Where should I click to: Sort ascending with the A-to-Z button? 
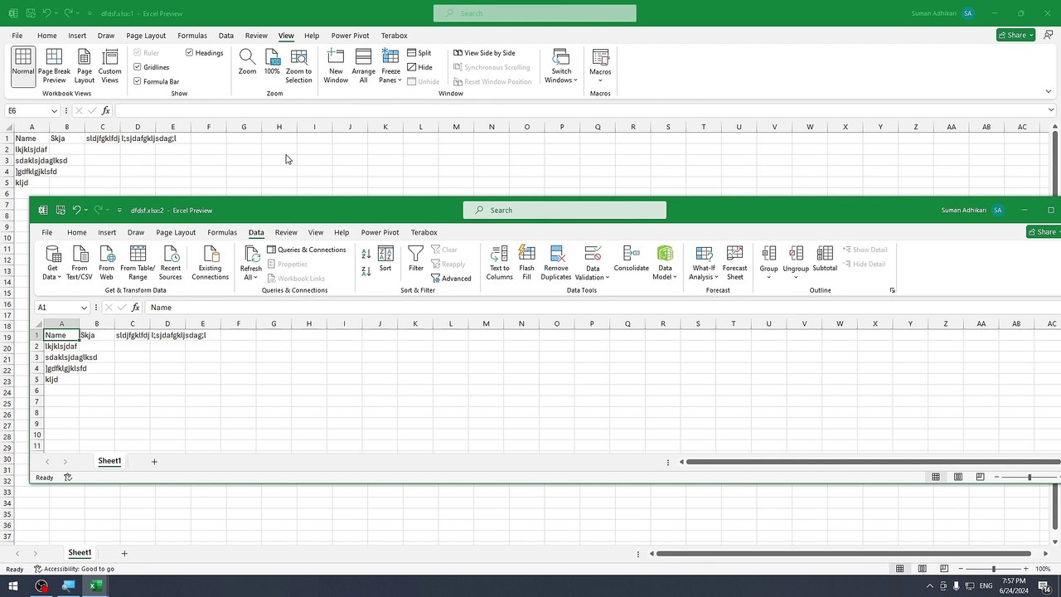coord(366,255)
